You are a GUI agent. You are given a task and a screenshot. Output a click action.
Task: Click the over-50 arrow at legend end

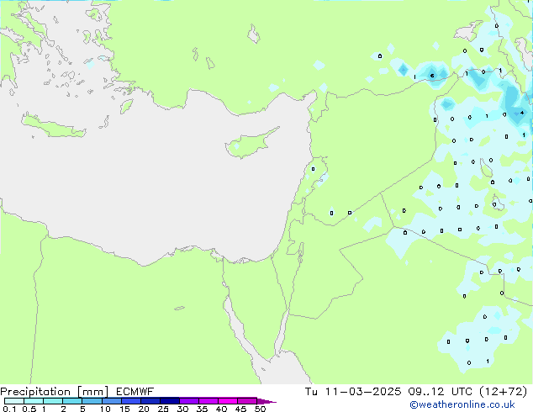pos(266,401)
